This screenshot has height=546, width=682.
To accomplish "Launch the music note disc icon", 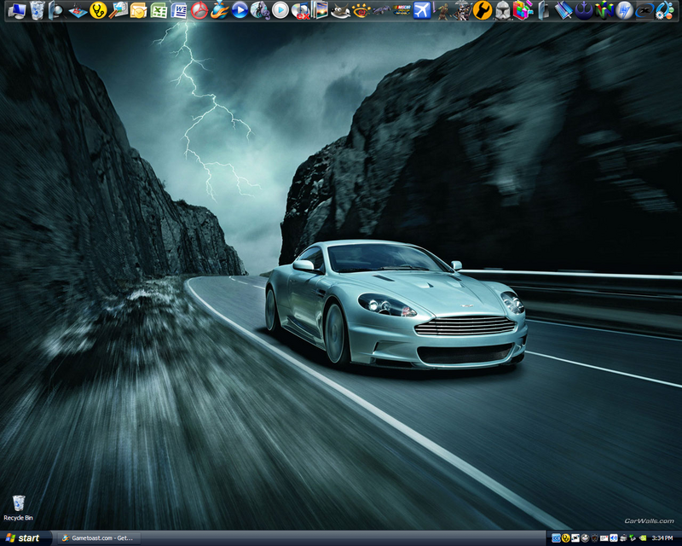I will [260, 10].
